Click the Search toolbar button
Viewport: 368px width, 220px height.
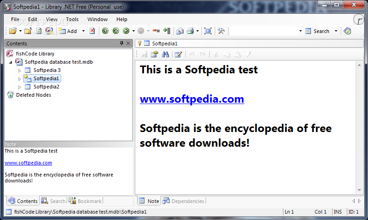pos(317,31)
